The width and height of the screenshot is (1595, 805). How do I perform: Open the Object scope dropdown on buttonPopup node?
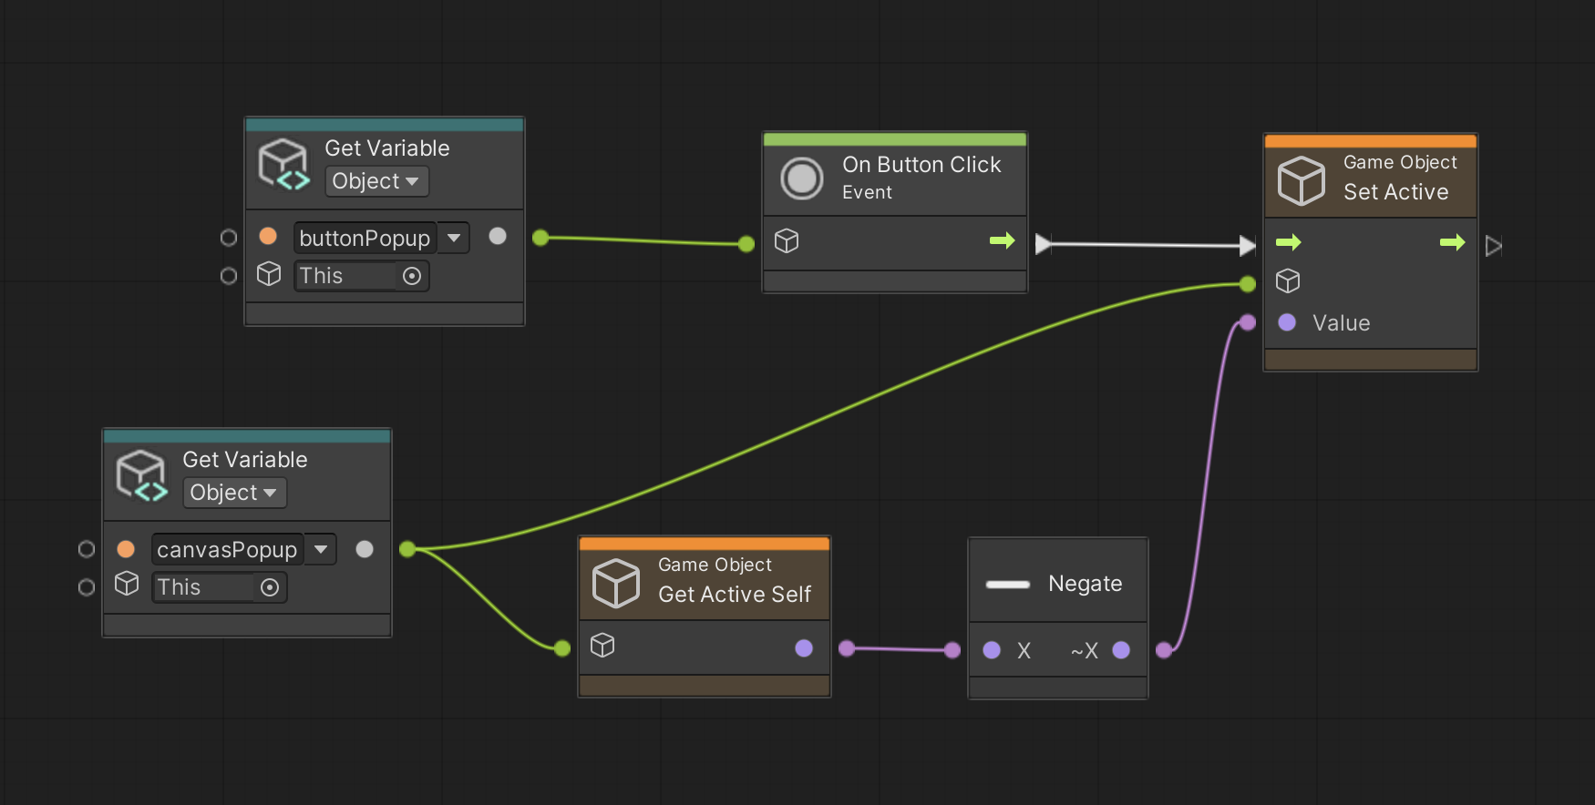(376, 181)
